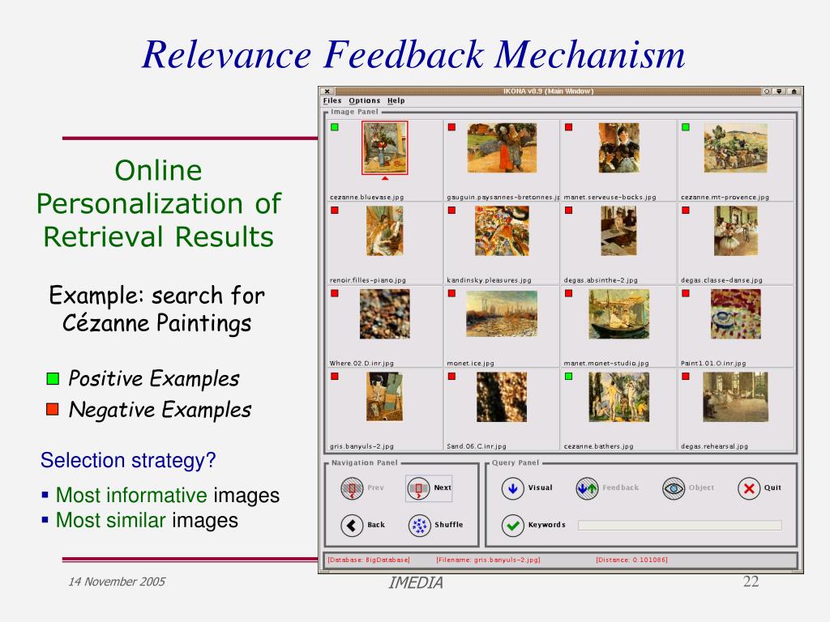Select the cezanne.bluevase.jpg thumbnail
This screenshot has width=830, height=622.
tap(385, 147)
